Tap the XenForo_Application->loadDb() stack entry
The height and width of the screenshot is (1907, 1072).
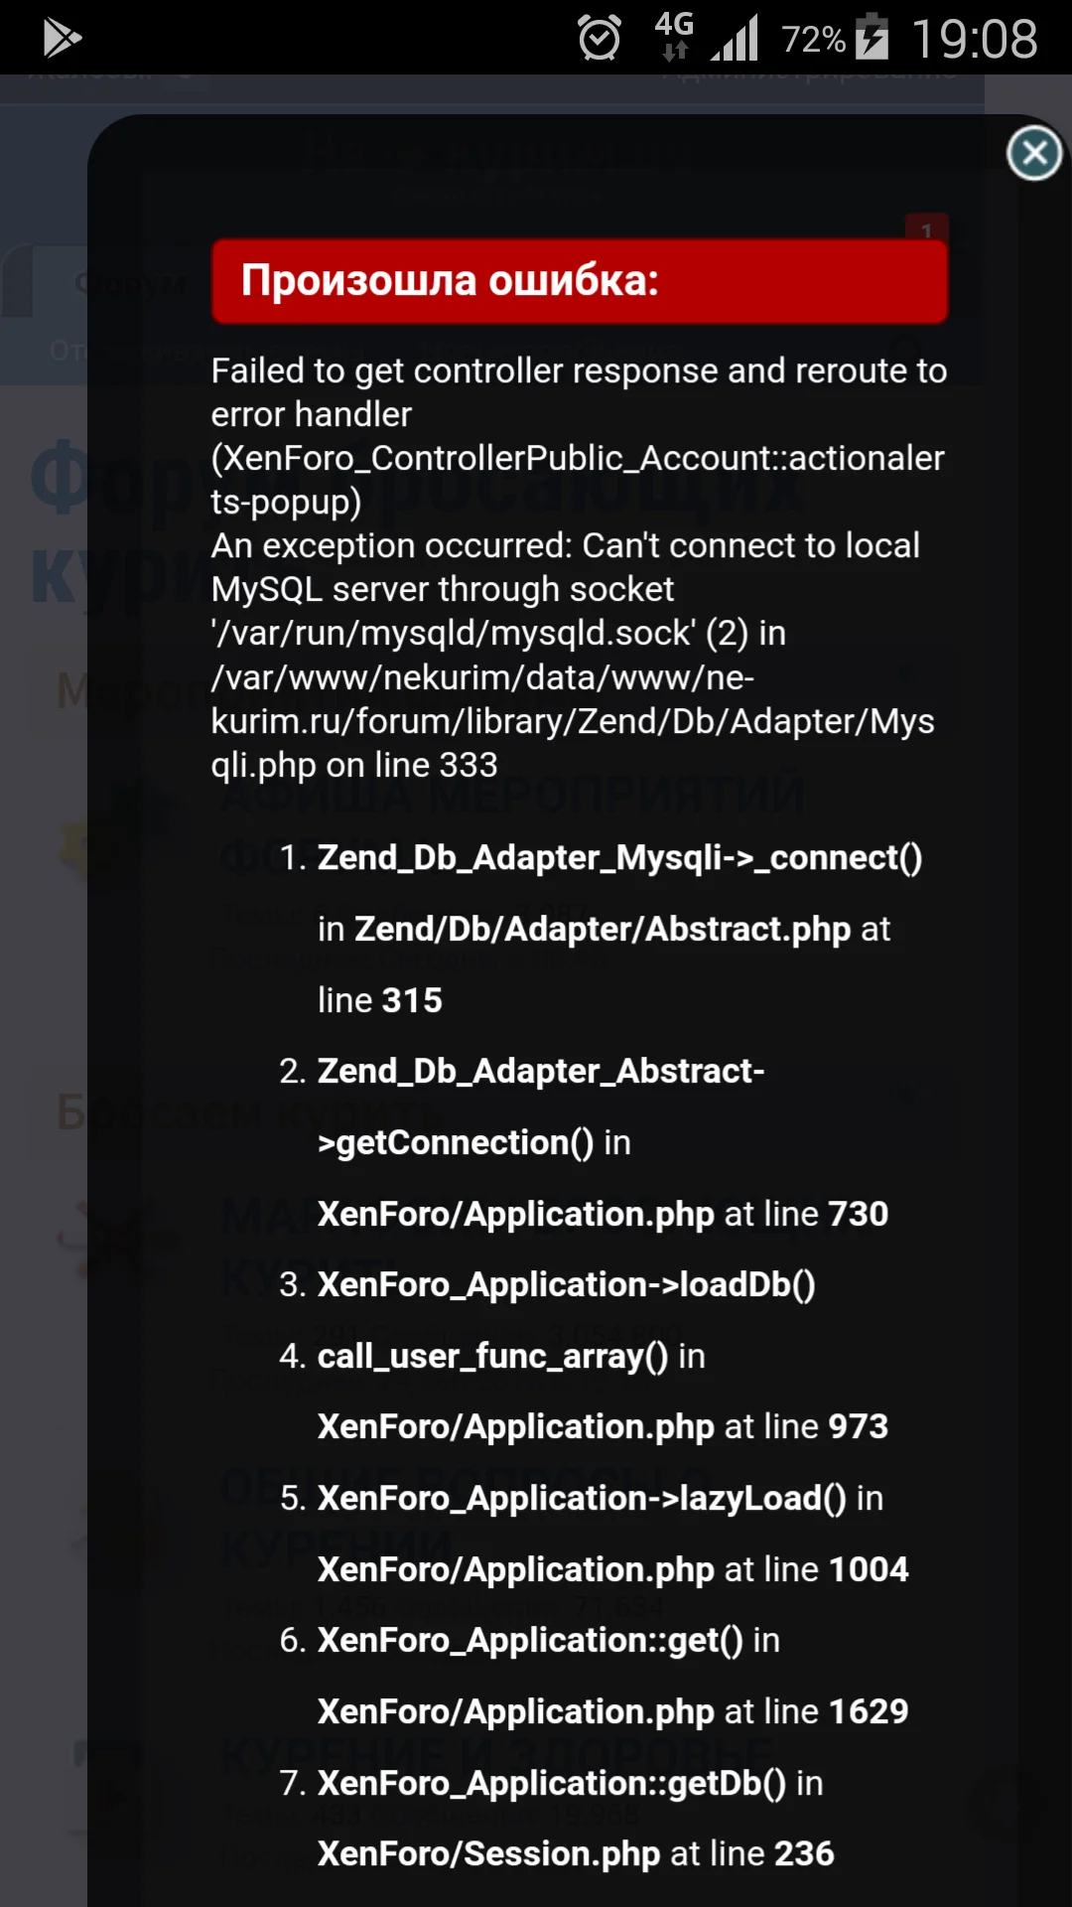coord(566,1283)
